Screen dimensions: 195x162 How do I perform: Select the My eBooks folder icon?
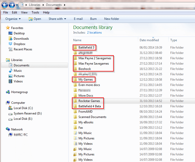[x=75, y=122]
